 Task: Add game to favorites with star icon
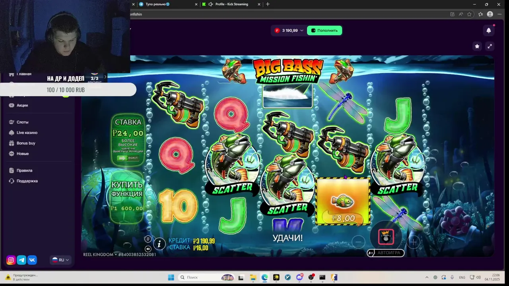point(477,46)
